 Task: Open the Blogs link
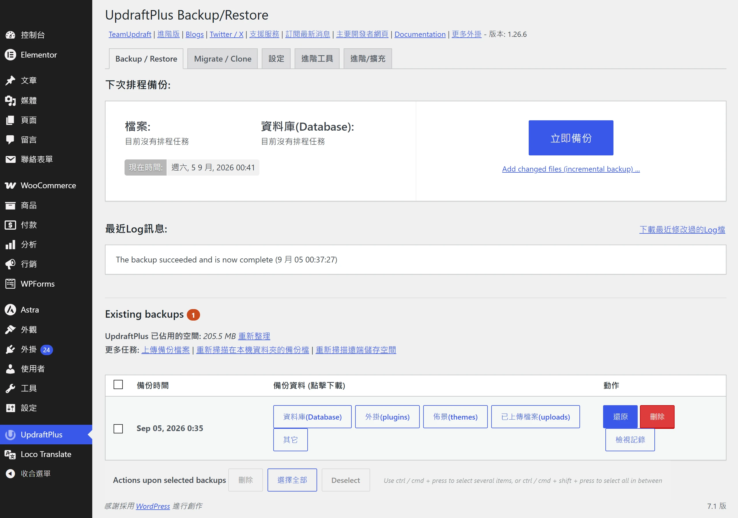click(x=195, y=34)
